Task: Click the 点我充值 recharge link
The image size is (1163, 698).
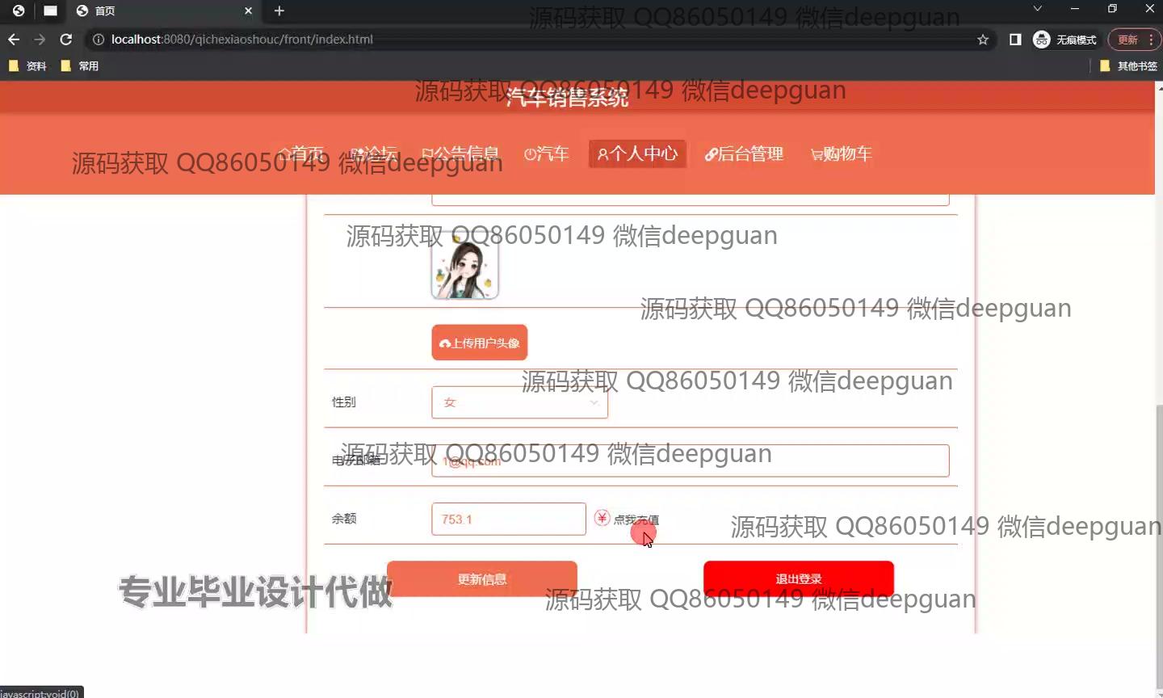Action: click(x=636, y=519)
